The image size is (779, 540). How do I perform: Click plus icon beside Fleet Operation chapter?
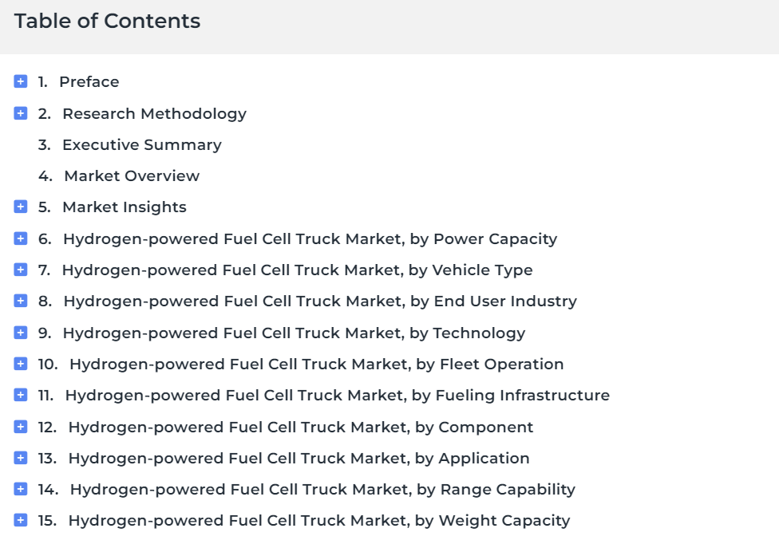click(21, 364)
